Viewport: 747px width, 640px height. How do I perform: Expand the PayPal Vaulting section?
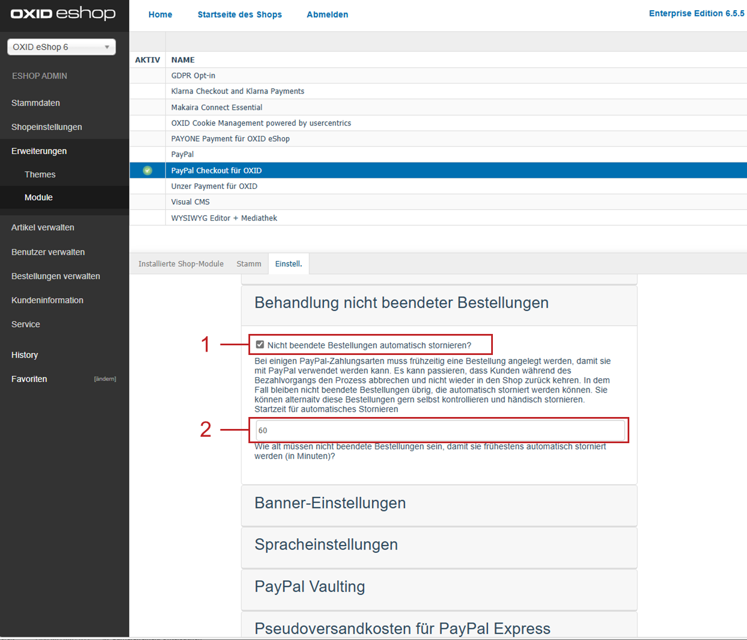click(x=309, y=587)
